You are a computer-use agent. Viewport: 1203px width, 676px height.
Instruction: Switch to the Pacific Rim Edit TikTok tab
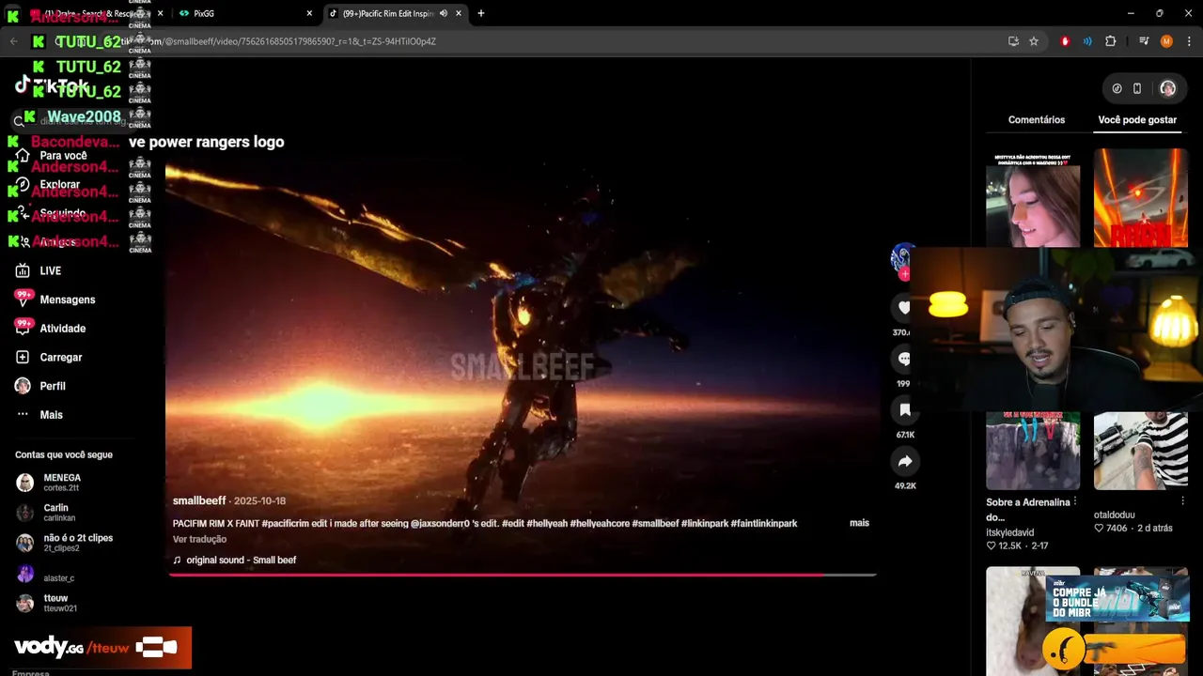[395, 13]
